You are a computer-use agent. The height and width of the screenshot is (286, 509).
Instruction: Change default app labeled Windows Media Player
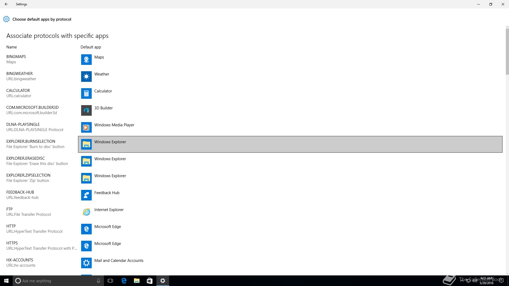[114, 125]
